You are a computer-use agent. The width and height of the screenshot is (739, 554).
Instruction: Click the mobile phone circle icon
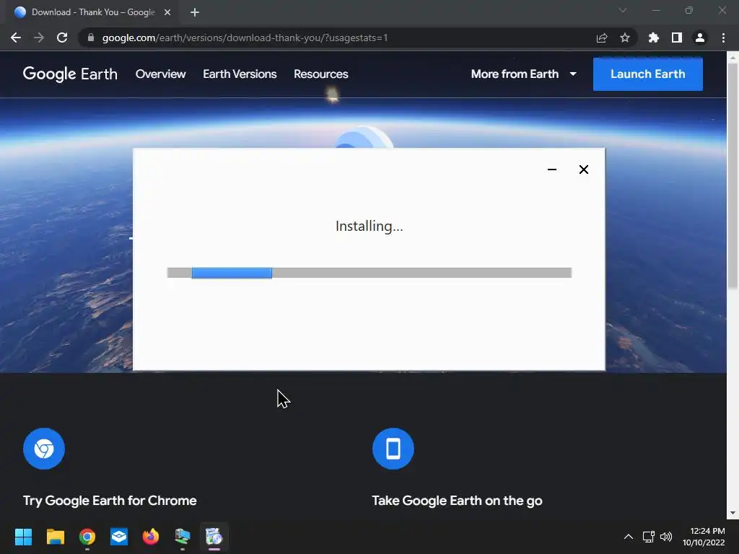393,449
